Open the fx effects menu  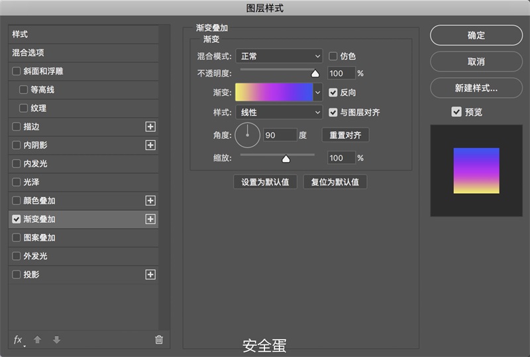click(x=19, y=340)
